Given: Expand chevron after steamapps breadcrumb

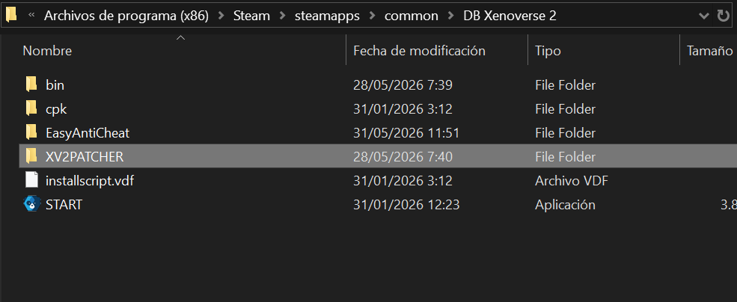Looking at the screenshot, I should [x=372, y=16].
